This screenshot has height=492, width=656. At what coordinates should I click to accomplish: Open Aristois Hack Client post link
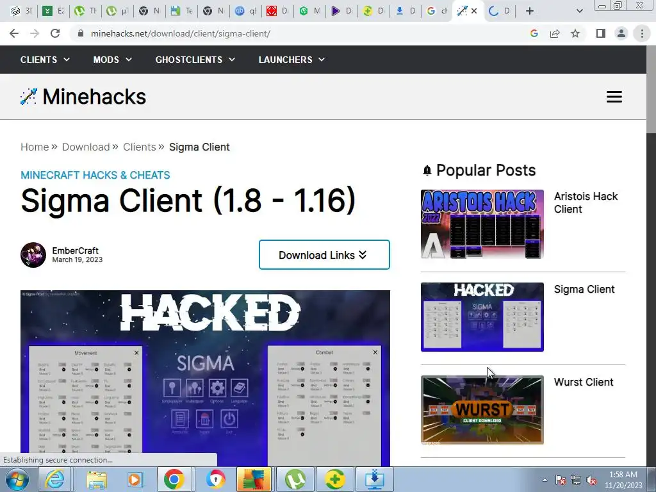(x=586, y=202)
